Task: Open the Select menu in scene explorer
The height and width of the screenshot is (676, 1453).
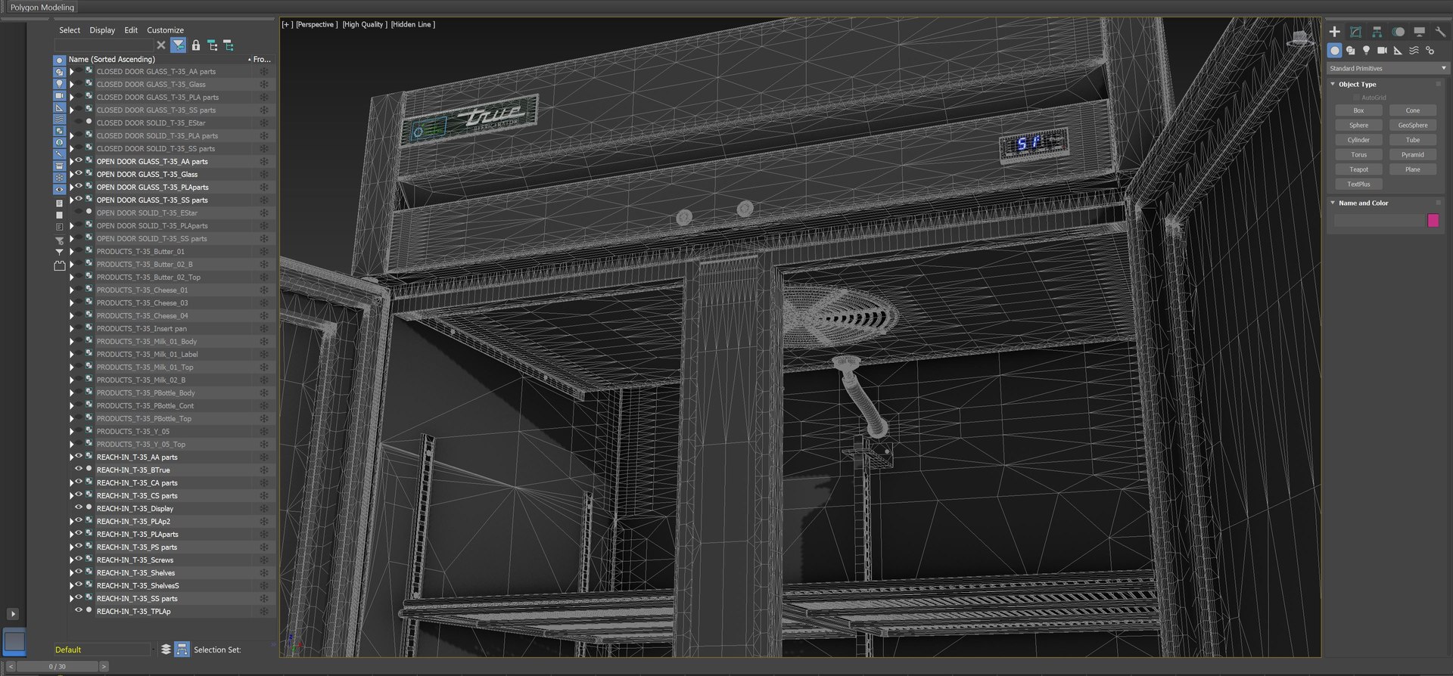Action: click(70, 30)
